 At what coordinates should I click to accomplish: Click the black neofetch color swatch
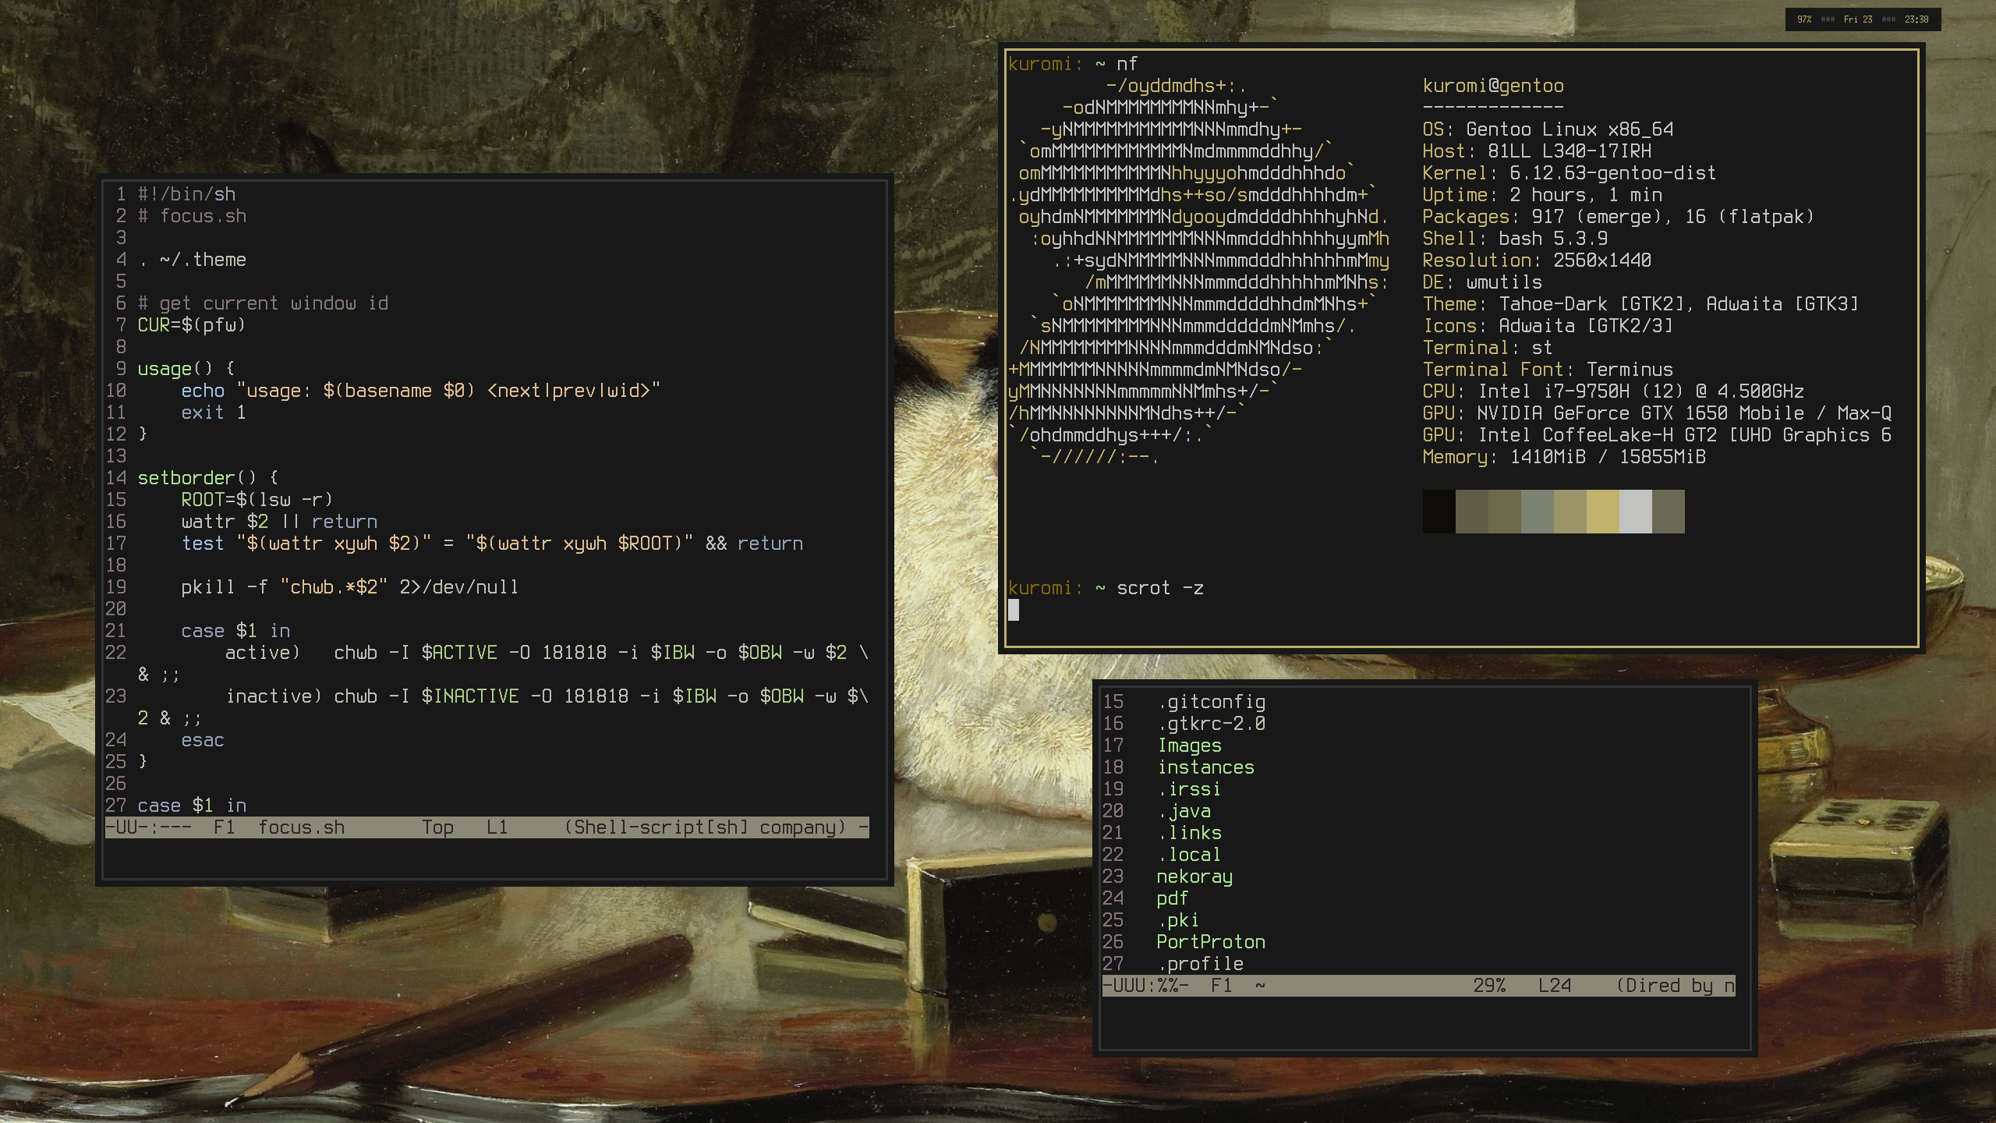(x=1439, y=512)
